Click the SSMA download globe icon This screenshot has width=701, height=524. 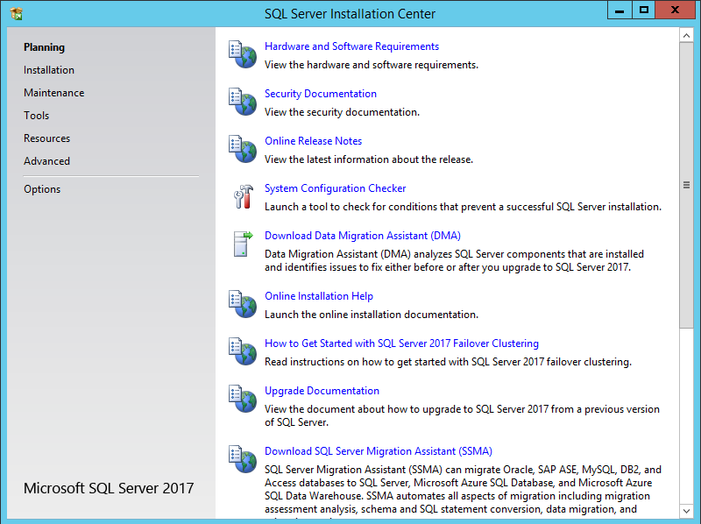[243, 459]
